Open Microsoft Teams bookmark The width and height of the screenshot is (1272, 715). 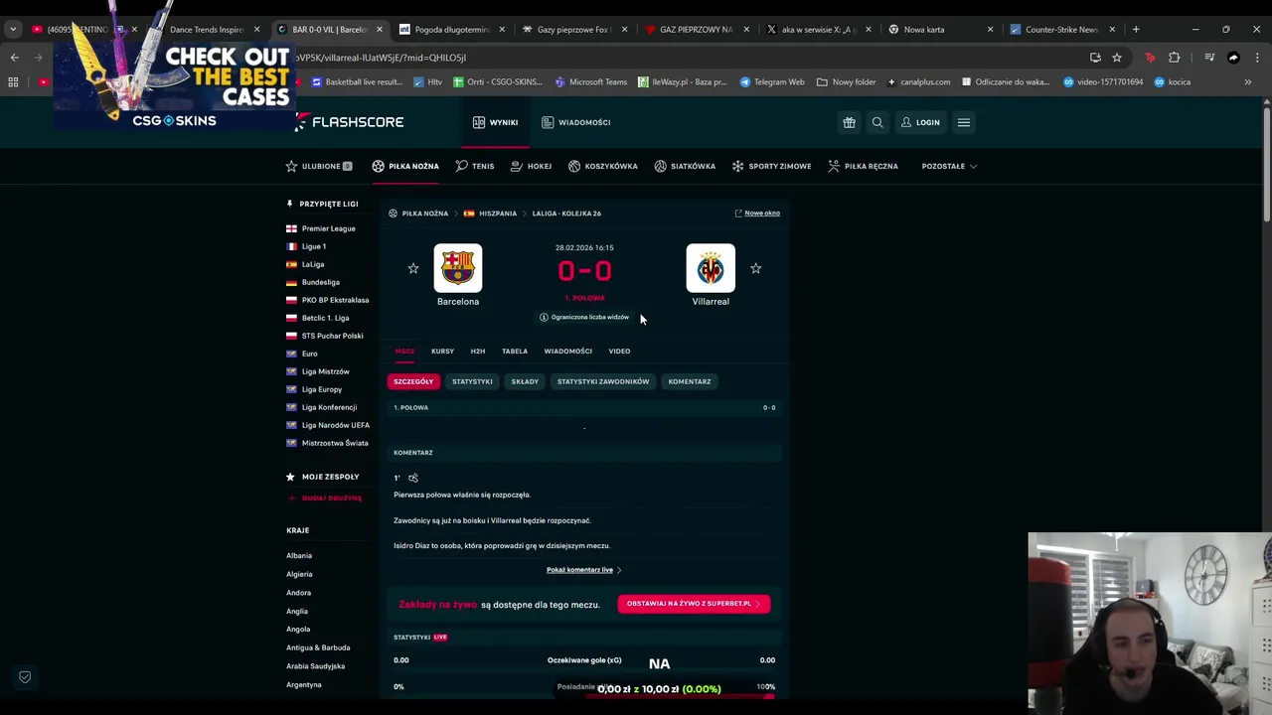[x=591, y=81]
